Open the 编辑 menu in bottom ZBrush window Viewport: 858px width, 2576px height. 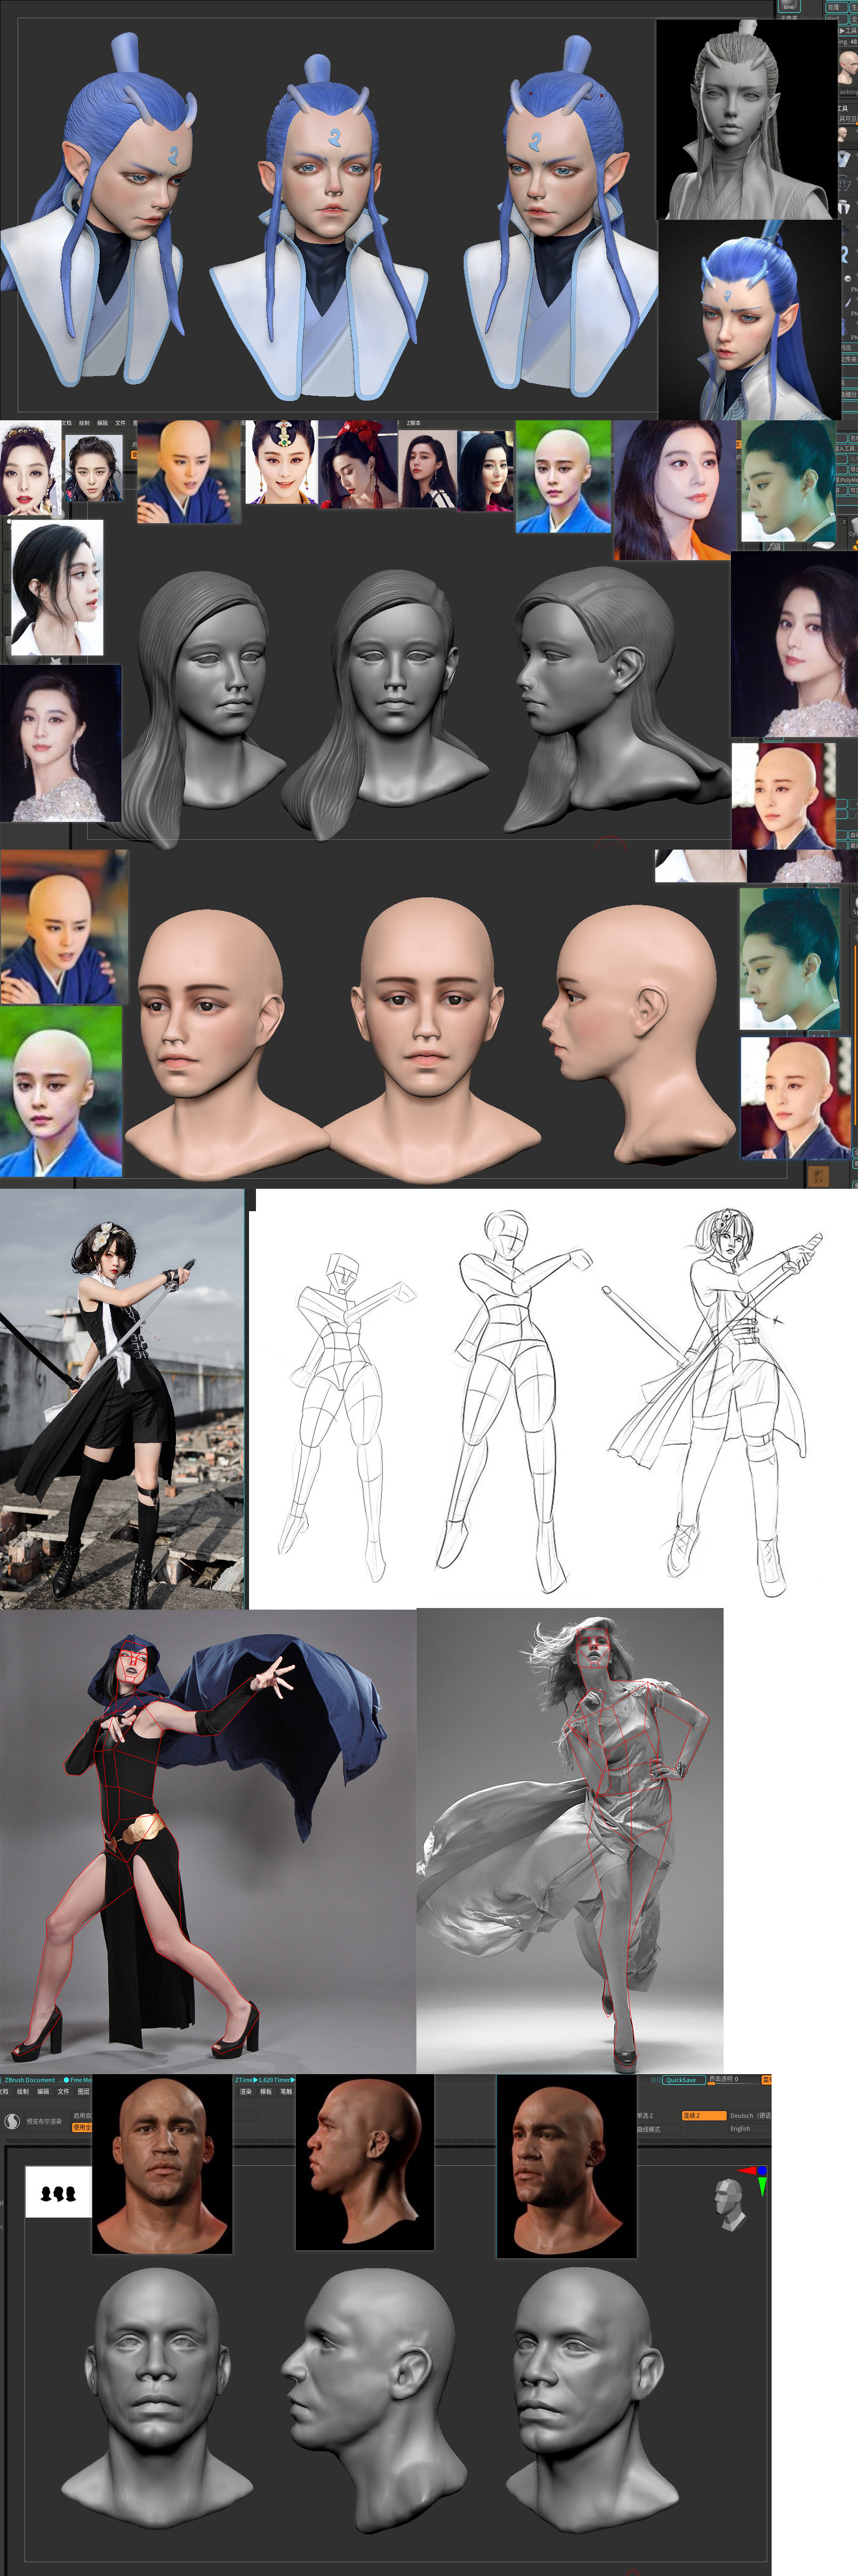tap(43, 2091)
